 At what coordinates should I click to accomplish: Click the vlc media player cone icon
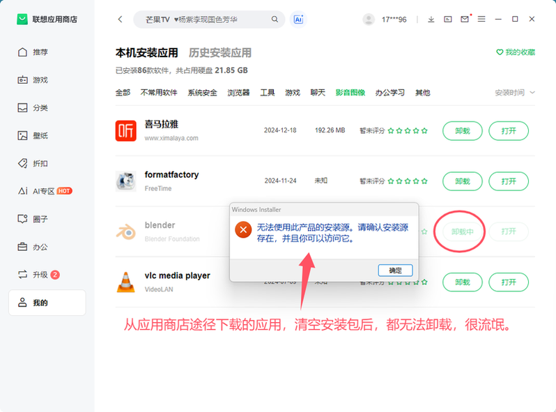[x=126, y=282]
